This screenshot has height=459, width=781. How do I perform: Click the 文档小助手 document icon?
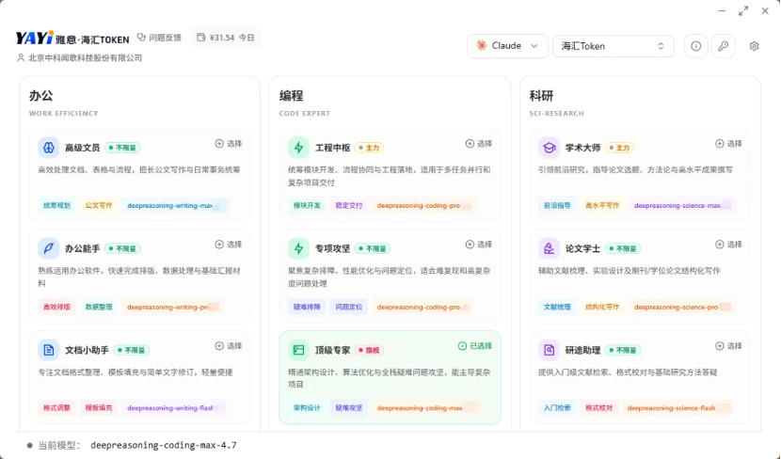(x=48, y=350)
